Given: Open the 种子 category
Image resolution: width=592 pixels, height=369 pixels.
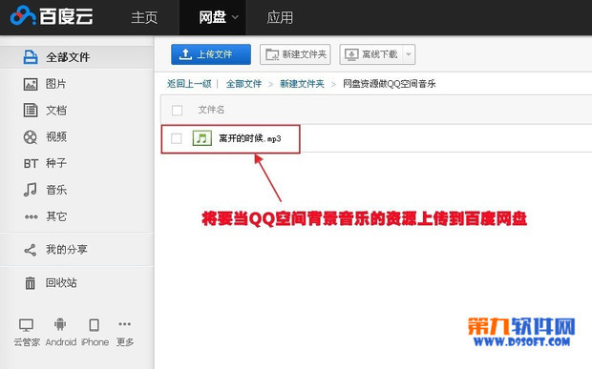Looking at the screenshot, I should click(x=56, y=163).
